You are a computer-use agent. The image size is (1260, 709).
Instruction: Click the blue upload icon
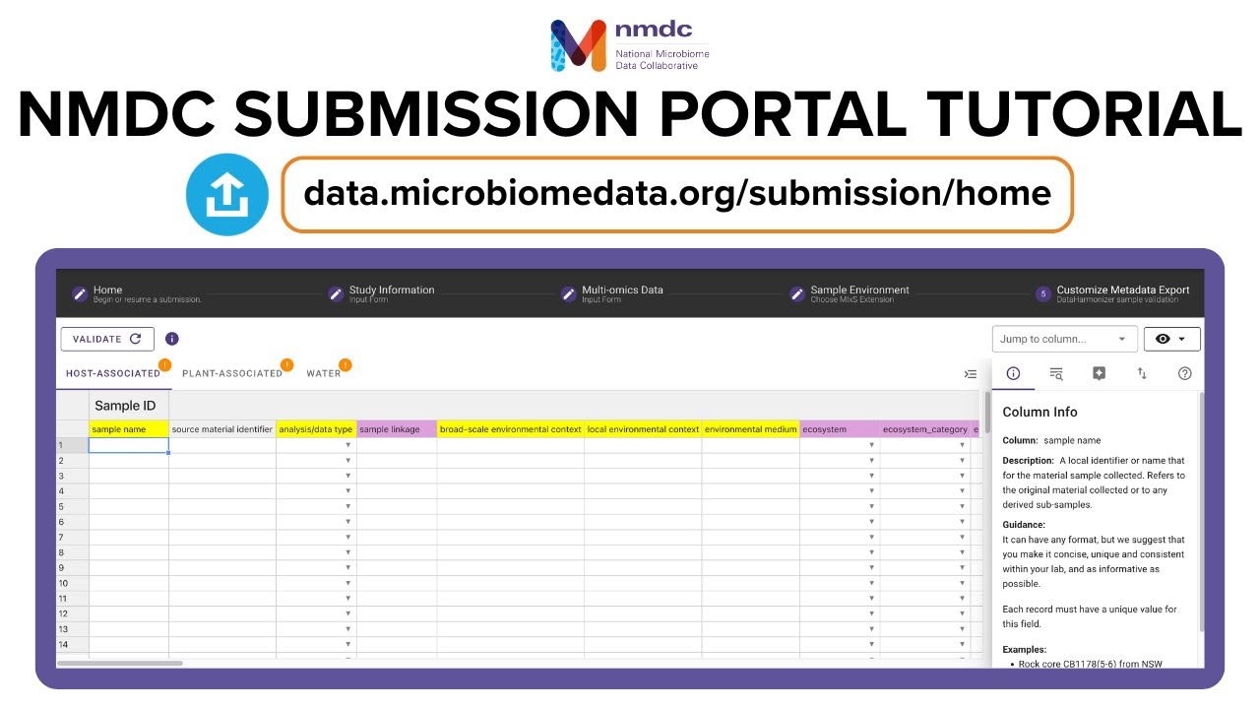pos(227,194)
